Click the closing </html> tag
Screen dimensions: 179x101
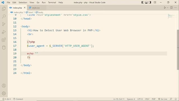coord(26,73)
